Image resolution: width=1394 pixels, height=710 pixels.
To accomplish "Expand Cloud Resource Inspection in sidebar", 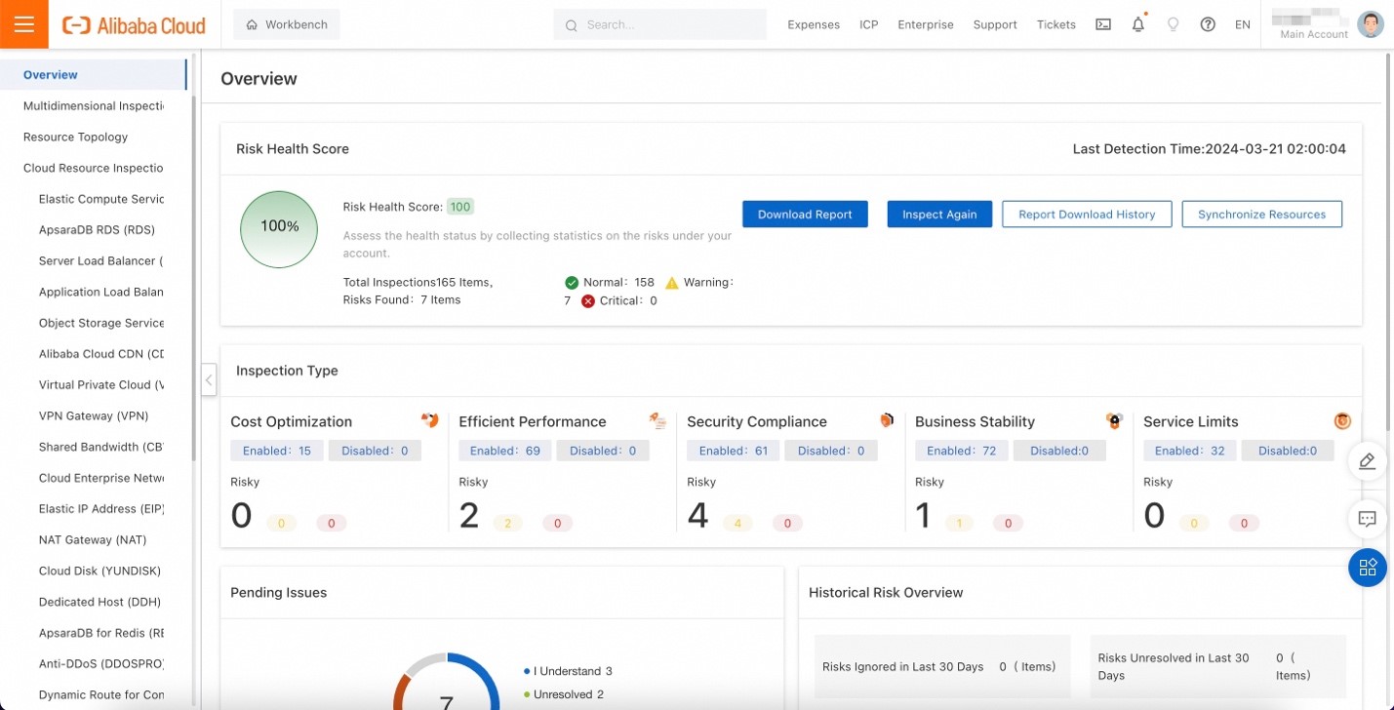I will pos(94,168).
